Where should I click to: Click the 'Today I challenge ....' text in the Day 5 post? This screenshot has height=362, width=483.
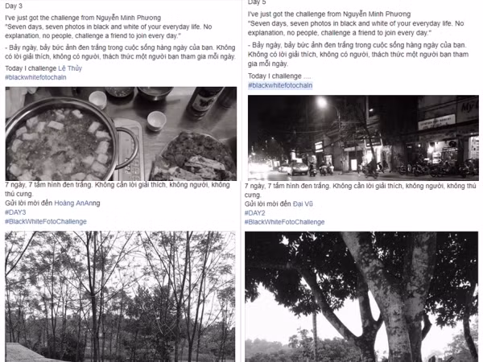coord(279,76)
